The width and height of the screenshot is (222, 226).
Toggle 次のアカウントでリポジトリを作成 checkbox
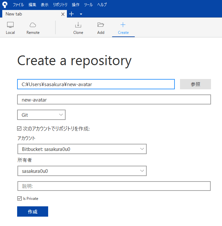click(19, 128)
